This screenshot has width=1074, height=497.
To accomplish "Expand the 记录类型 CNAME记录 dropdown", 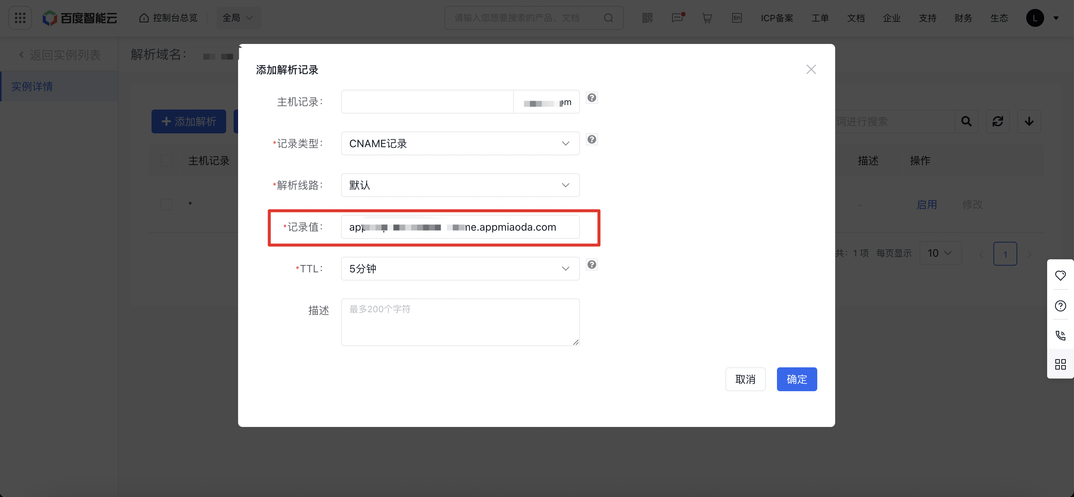I will click(460, 143).
